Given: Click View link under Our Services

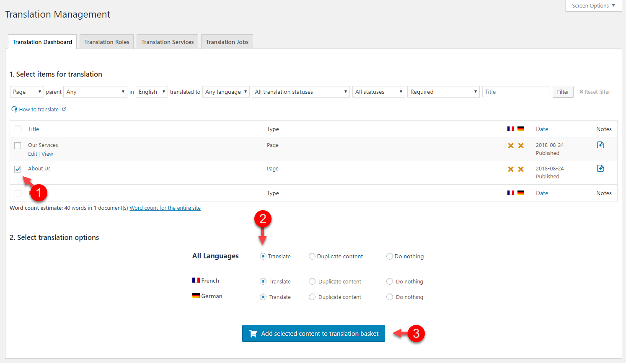Looking at the screenshot, I should 47,154.
